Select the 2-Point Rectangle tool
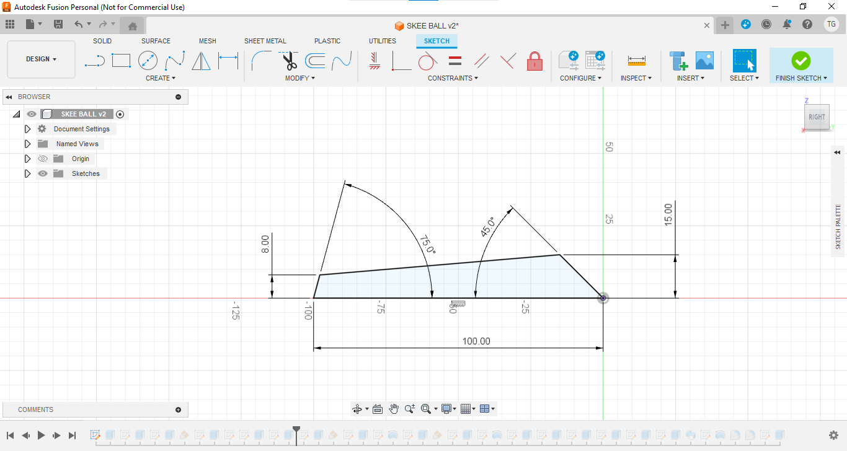This screenshot has height=451, width=847. pyautogui.click(x=121, y=61)
